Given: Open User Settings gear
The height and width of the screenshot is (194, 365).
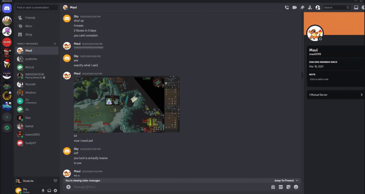Looking at the screenshot, I should 55,190.
